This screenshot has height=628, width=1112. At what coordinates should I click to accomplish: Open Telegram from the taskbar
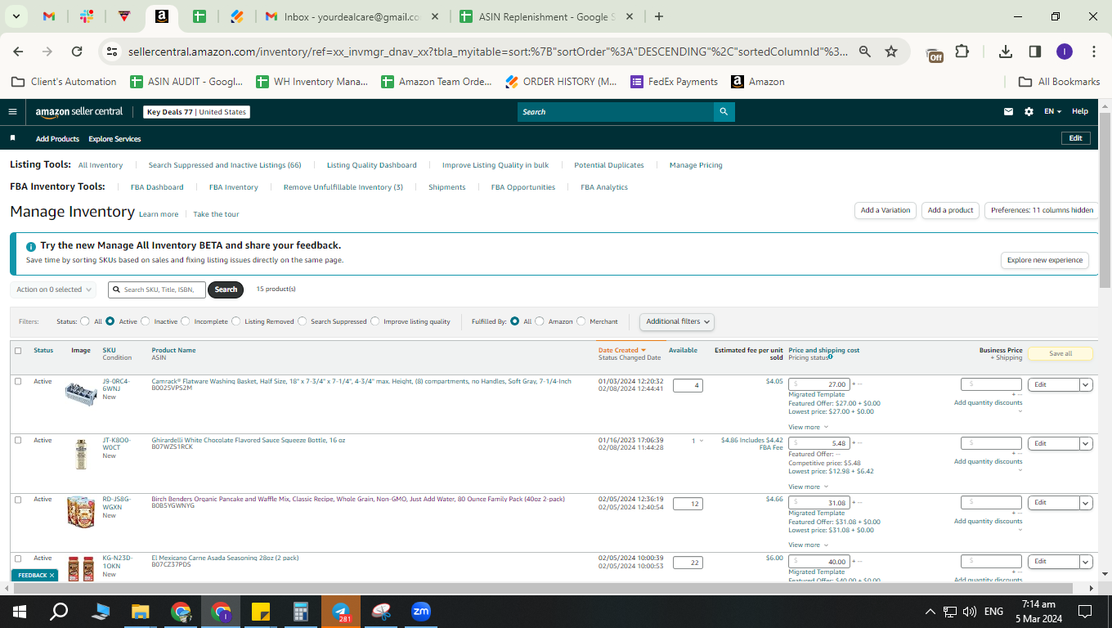point(341,612)
